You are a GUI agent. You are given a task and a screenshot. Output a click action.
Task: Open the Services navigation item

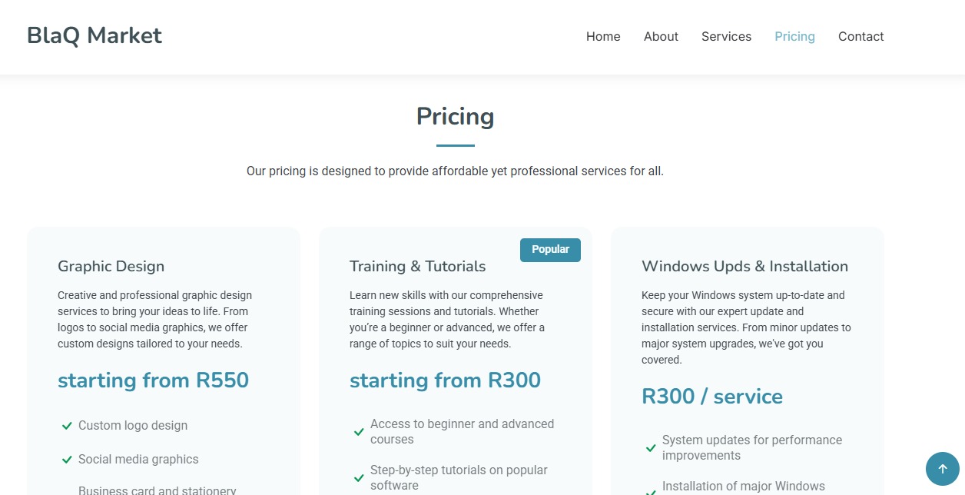[726, 37]
